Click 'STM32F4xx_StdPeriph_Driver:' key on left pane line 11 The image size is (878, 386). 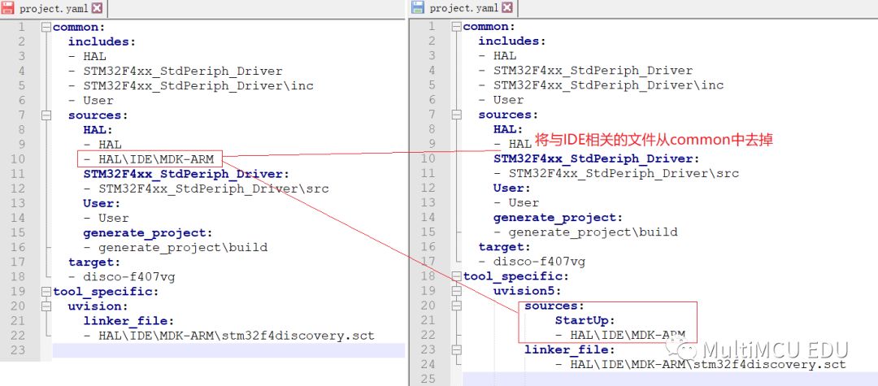(x=186, y=174)
